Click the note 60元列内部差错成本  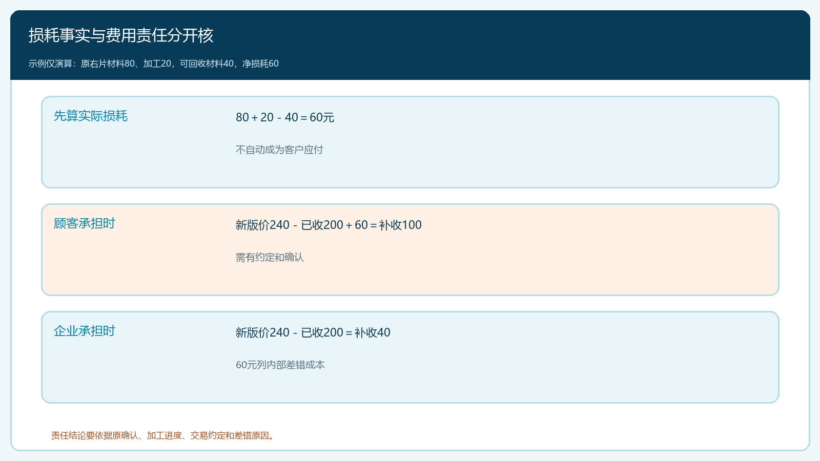(280, 365)
